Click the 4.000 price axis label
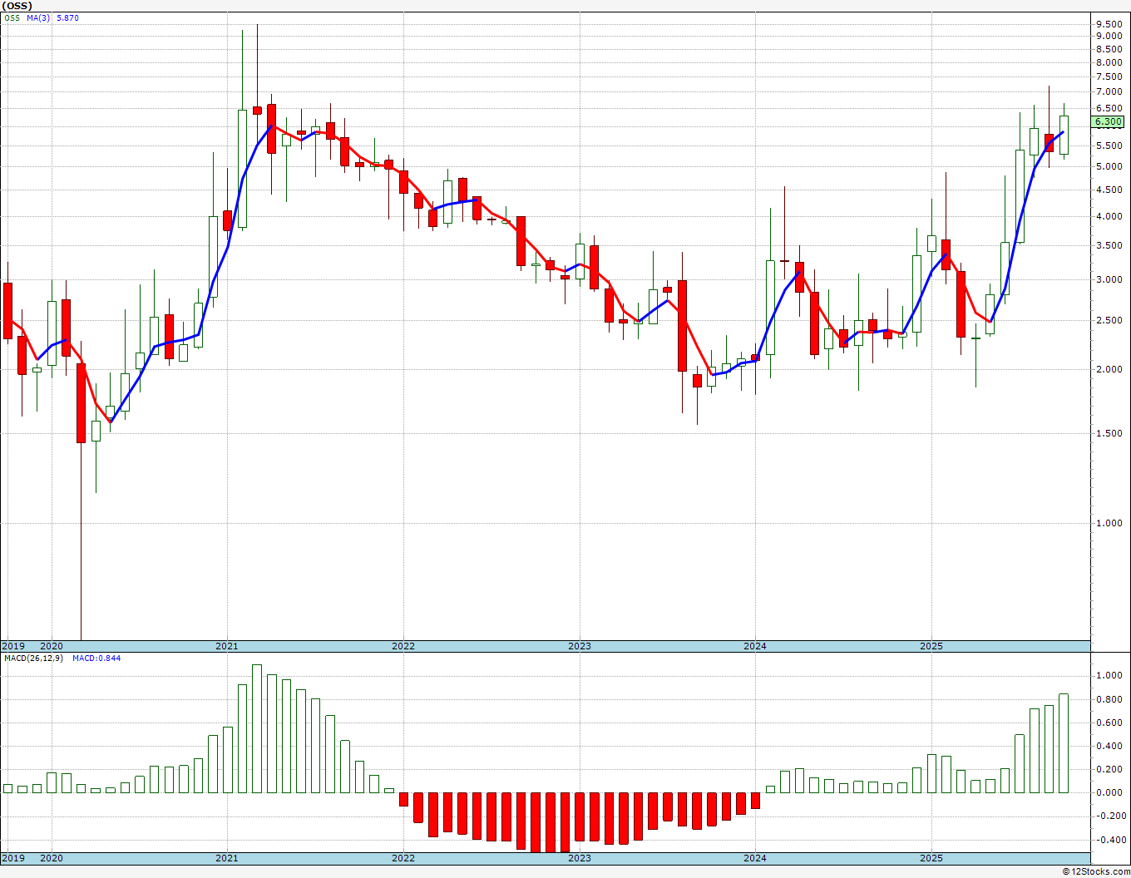1131x878 pixels. point(1109,216)
